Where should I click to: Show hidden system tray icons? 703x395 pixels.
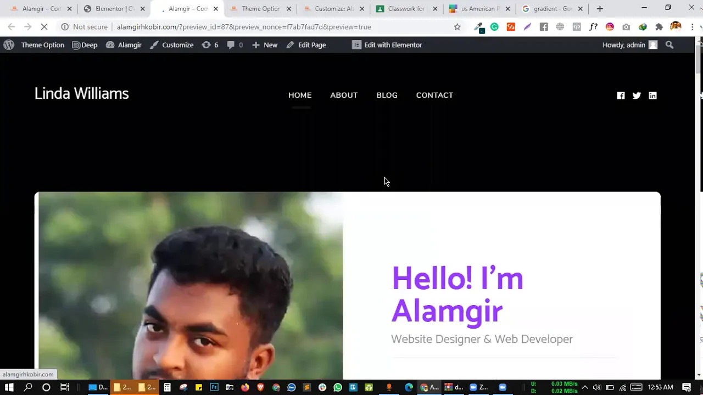[x=585, y=387]
